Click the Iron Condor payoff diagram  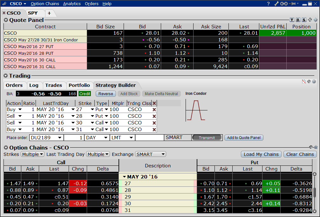coord(196,110)
